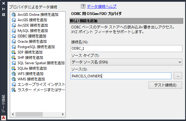Click the PostgreSQL connection provider icon

point(14,47)
